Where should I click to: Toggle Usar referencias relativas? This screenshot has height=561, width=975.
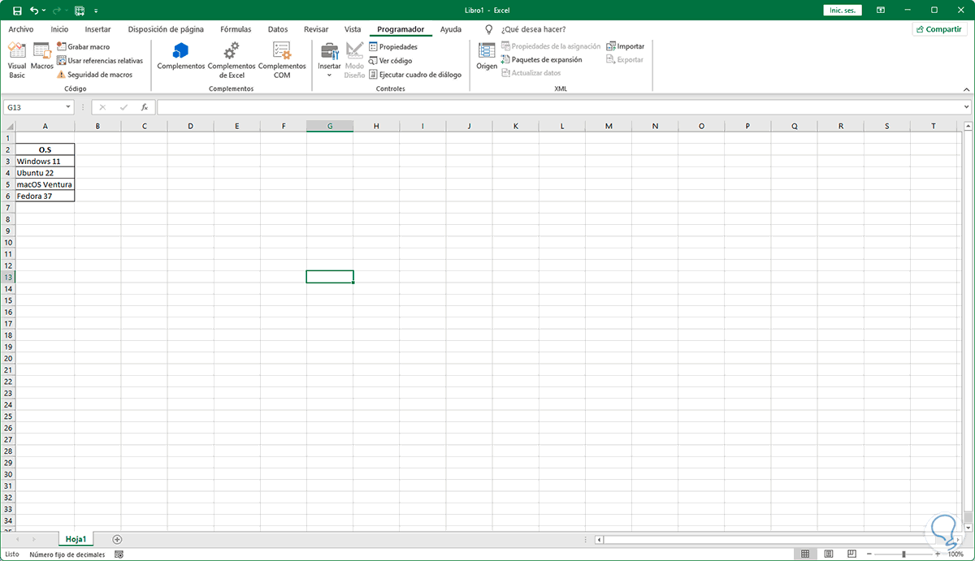(99, 60)
